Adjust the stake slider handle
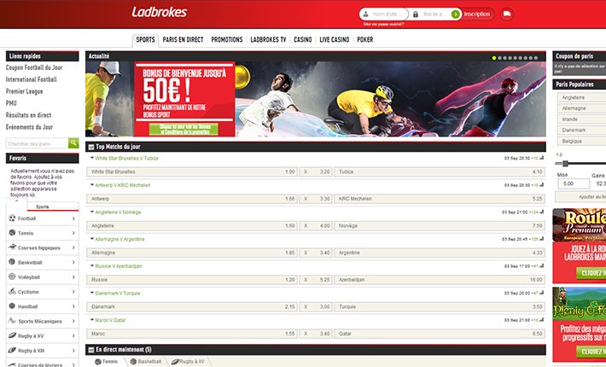 tap(564, 163)
